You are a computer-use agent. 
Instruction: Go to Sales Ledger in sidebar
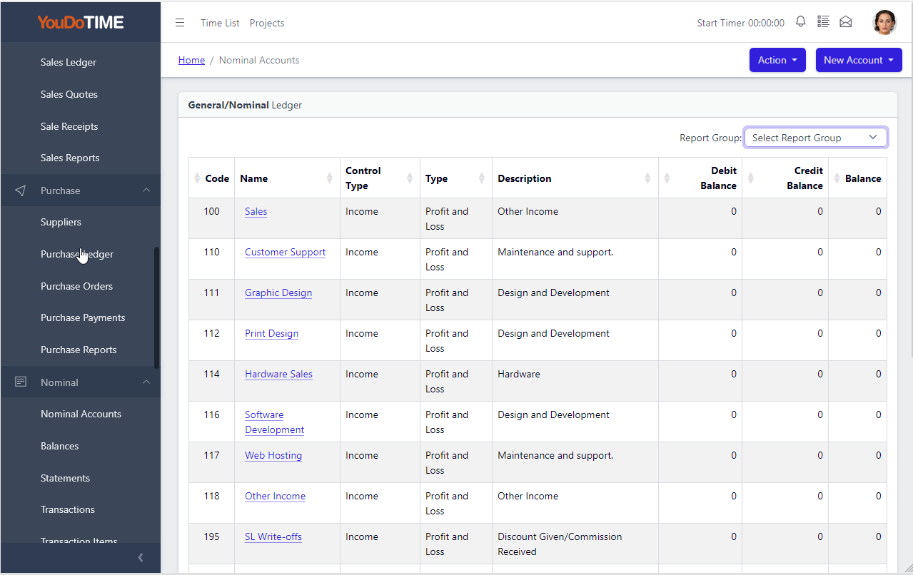click(69, 62)
